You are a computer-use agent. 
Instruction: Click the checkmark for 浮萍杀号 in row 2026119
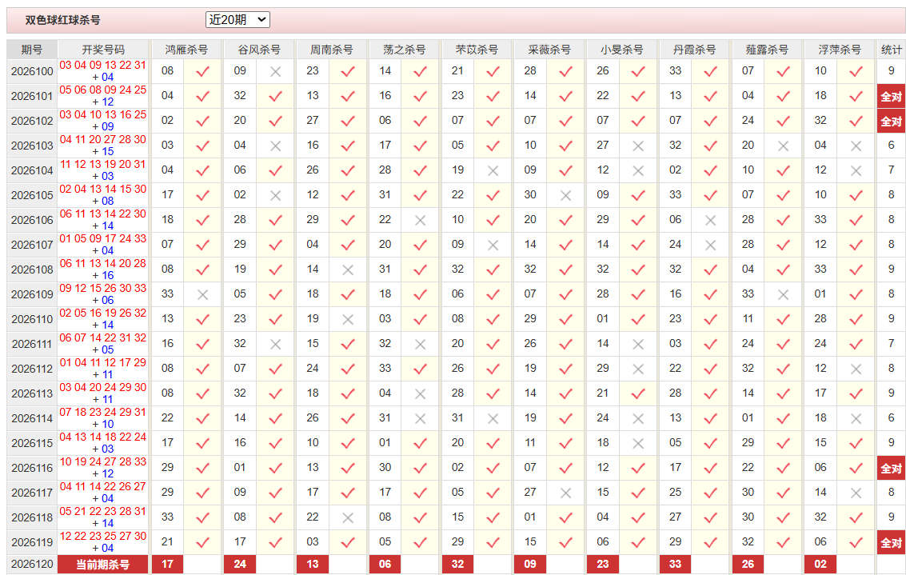[x=856, y=543]
